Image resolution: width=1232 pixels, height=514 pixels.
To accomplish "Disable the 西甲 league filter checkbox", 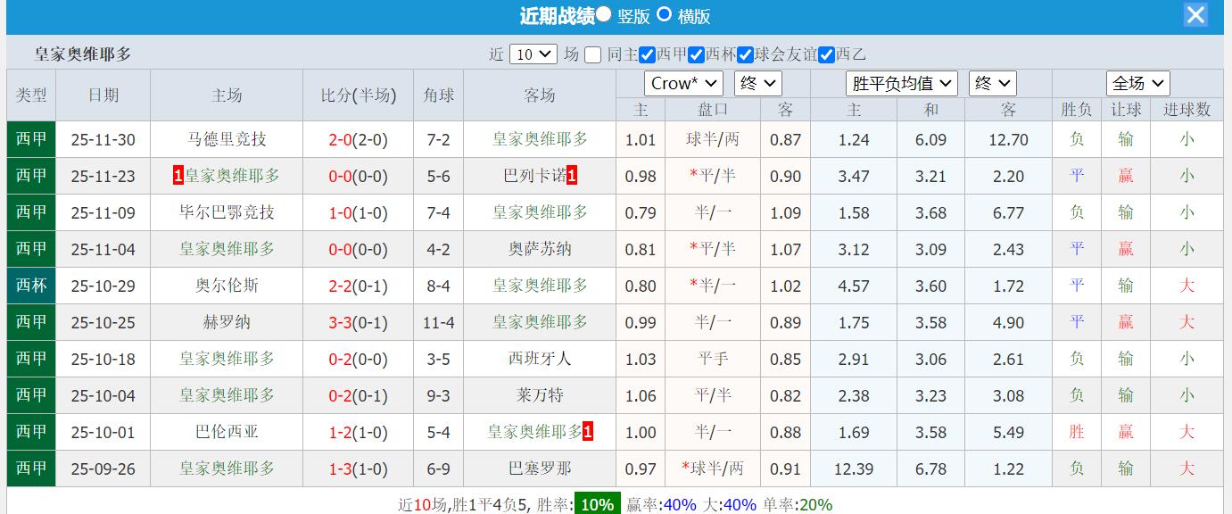I will click(646, 54).
